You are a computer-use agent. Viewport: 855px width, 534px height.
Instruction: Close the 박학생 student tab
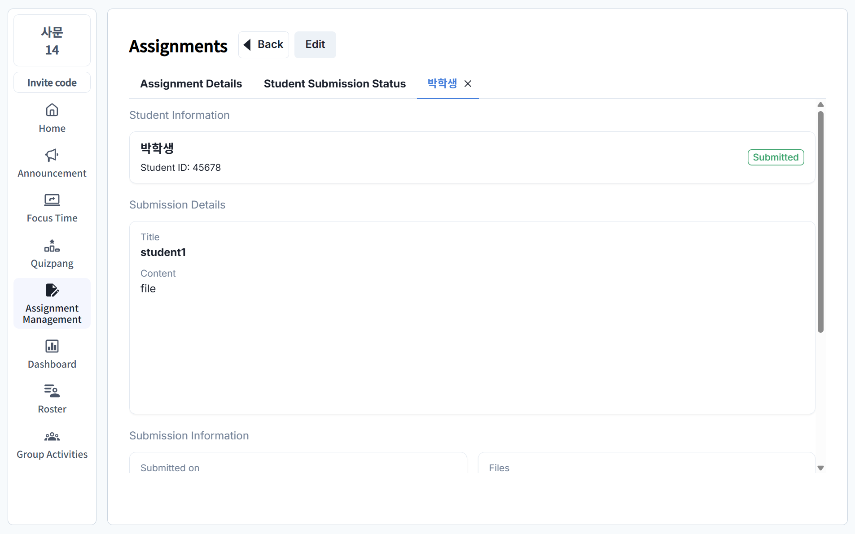[468, 84]
